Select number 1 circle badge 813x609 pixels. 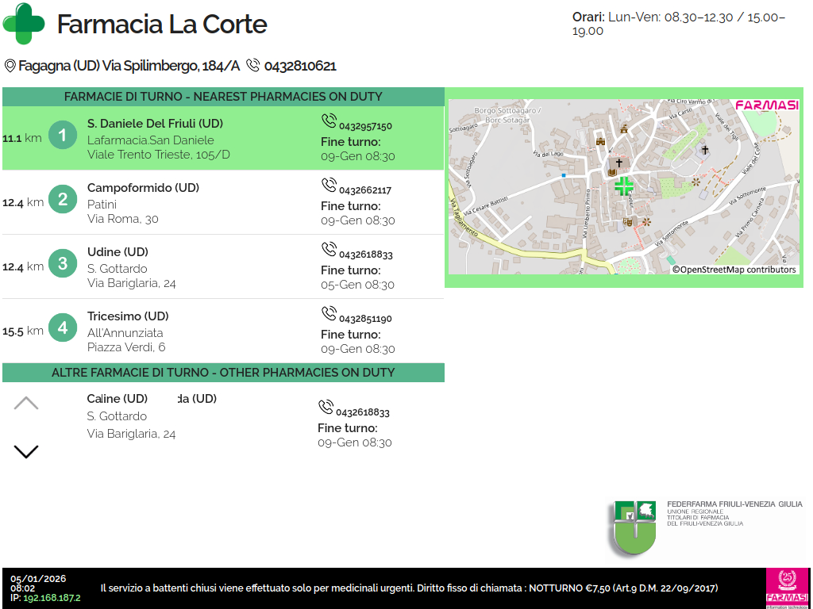pyautogui.click(x=63, y=136)
